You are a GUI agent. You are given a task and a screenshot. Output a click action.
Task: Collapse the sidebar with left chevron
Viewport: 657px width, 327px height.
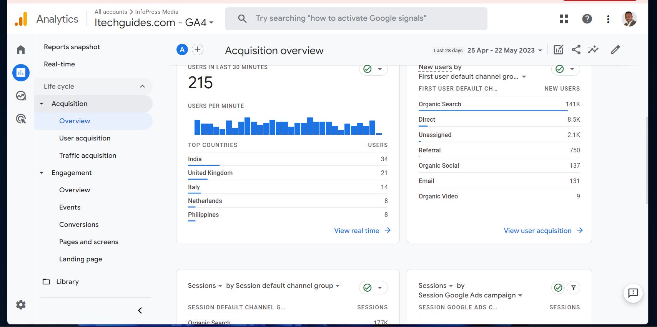pyautogui.click(x=140, y=310)
